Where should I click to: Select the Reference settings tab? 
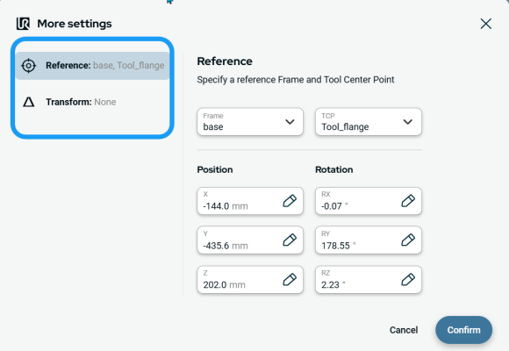[x=92, y=66]
